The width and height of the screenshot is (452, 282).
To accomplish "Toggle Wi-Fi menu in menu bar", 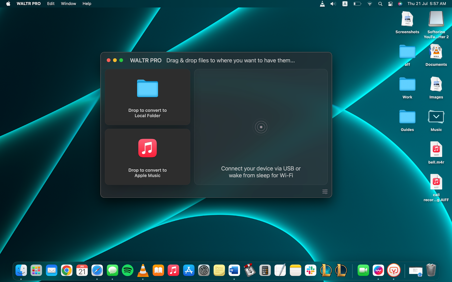I will [x=370, y=4].
